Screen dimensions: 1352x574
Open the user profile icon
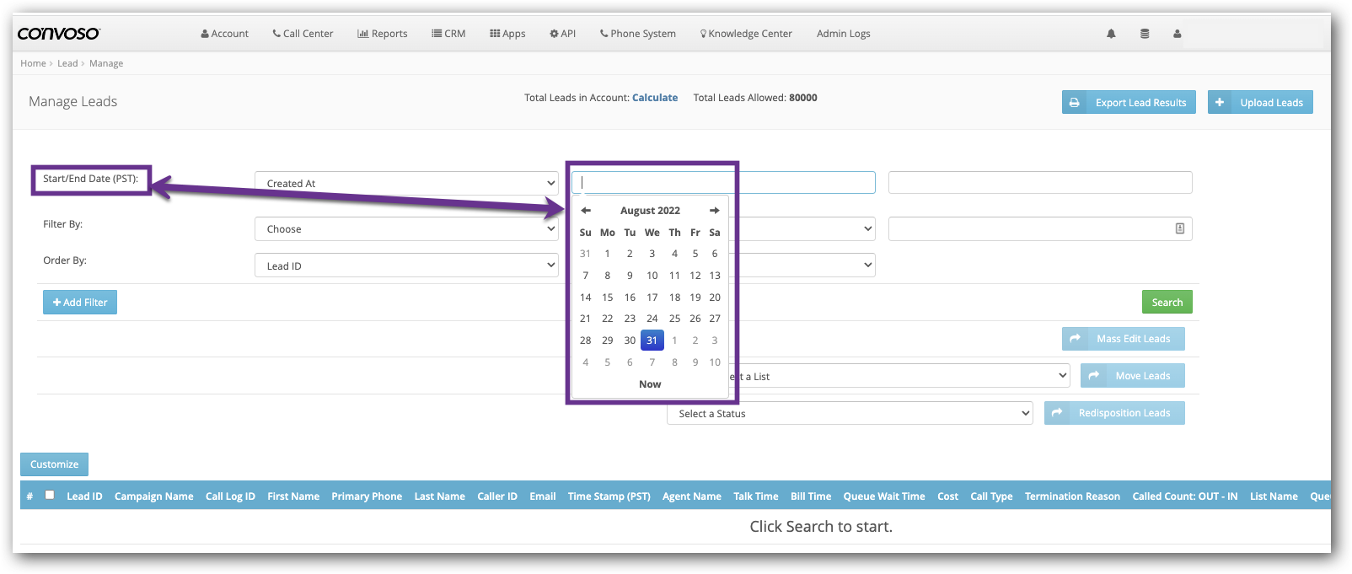tap(1178, 34)
